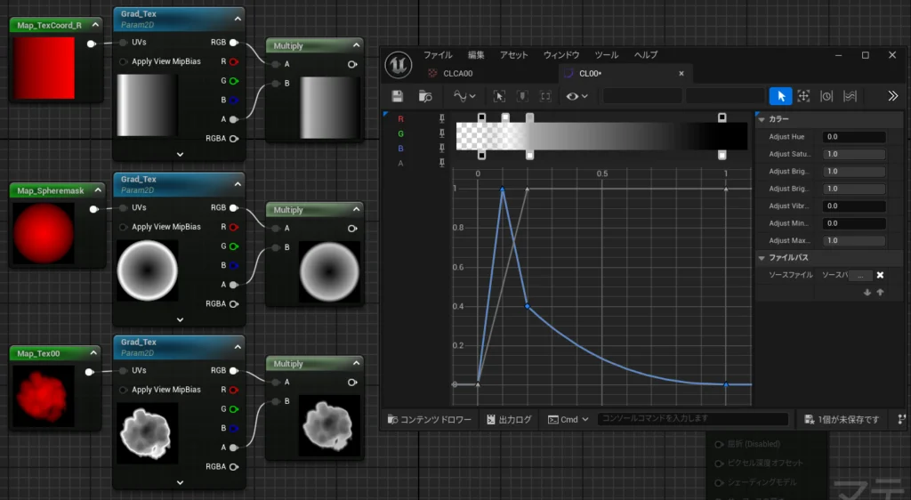Click the Adjust Hue value field
Image resolution: width=911 pixels, height=500 pixels.
click(854, 137)
